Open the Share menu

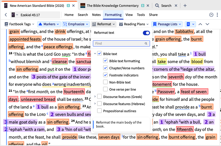(153, 15)
